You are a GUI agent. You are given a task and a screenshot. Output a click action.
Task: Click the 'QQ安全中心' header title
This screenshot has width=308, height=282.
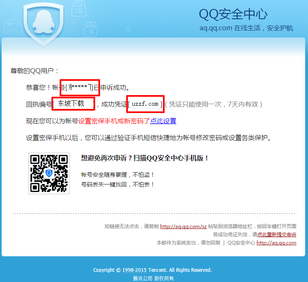click(x=233, y=14)
